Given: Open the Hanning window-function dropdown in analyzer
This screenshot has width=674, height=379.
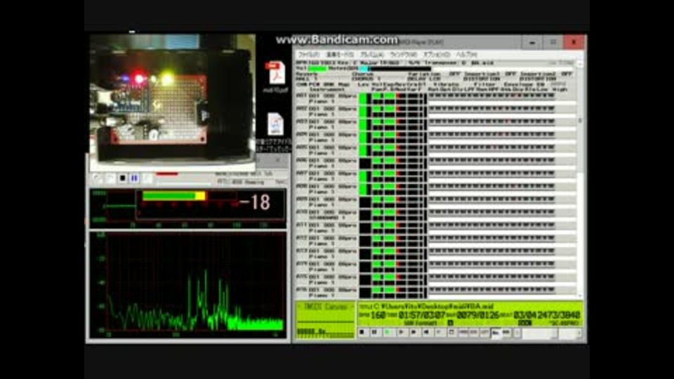Looking at the screenshot, I should click(x=253, y=182).
